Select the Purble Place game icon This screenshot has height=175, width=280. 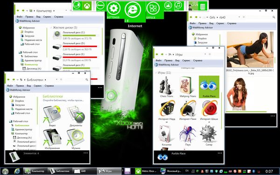point(209,87)
